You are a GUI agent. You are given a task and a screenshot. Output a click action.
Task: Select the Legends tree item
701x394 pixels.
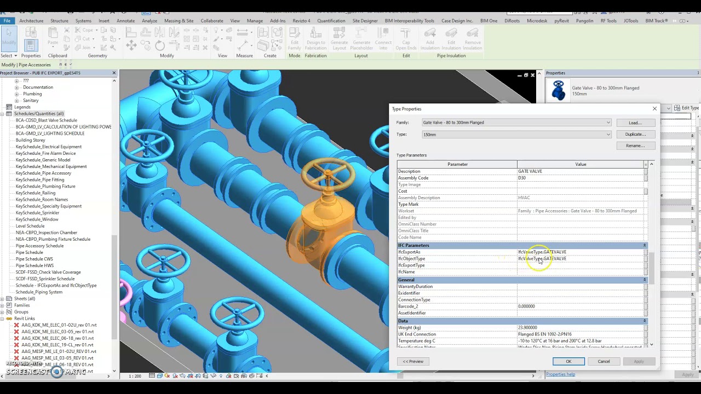click(x=22, y=107)
